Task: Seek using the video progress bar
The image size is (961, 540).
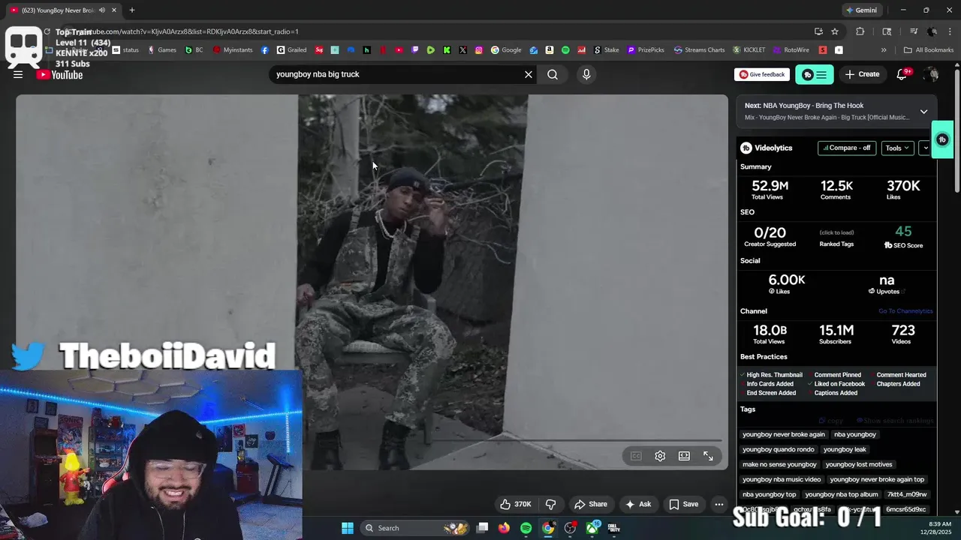Action: [372, 440]
